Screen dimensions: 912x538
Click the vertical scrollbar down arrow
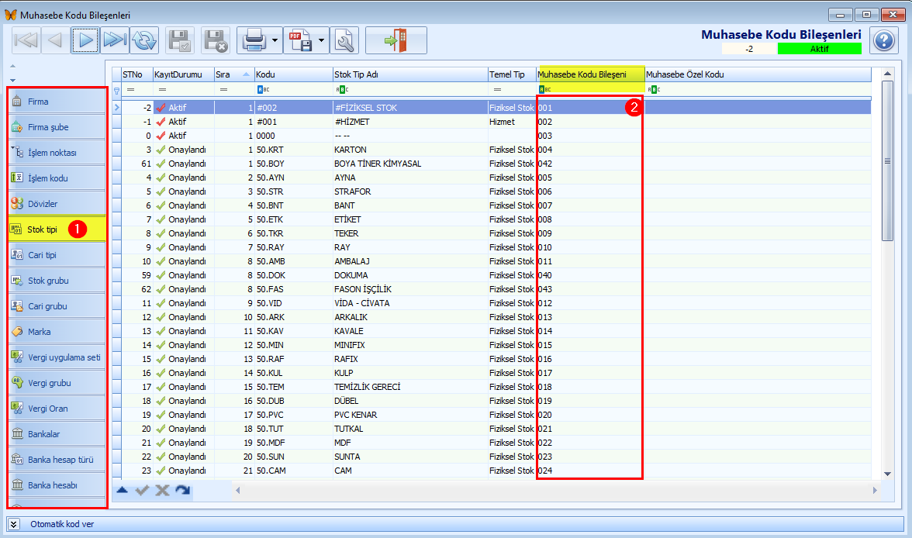tap(887, 474)
